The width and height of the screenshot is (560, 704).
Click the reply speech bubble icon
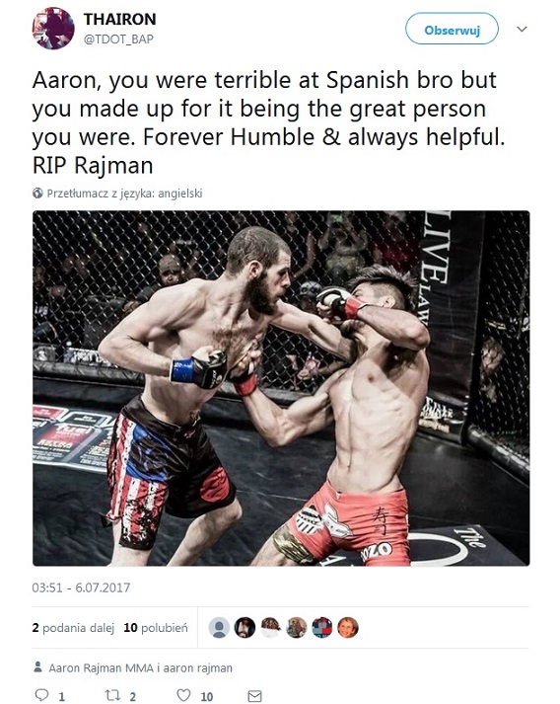coord(41,695)
